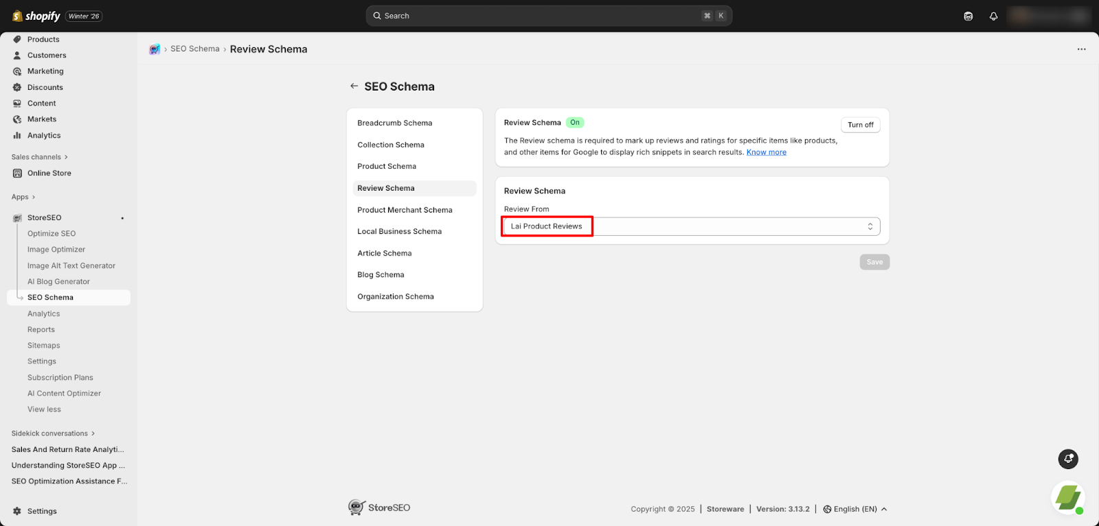Open the Organization Schema tab
The width and height of the screenshot is (1099, 526).
tap(414, 296)
